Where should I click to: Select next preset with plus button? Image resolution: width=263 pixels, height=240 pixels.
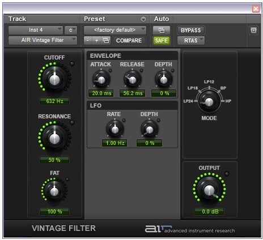pos(96,40)
